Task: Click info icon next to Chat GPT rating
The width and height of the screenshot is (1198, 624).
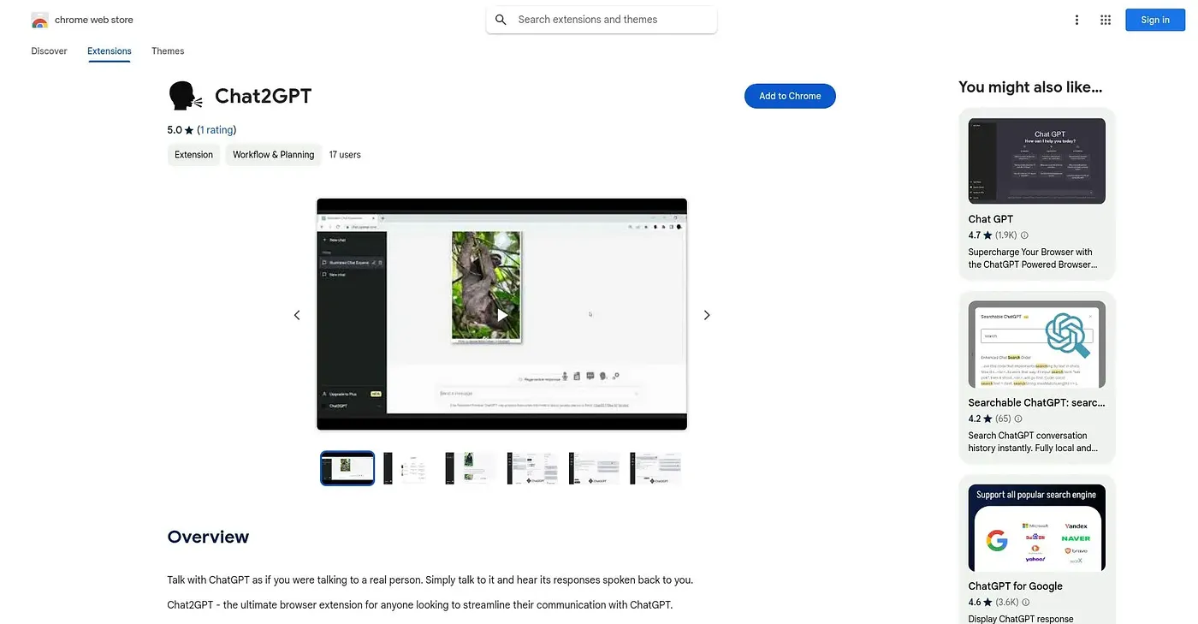Action: pos(1024,235)
